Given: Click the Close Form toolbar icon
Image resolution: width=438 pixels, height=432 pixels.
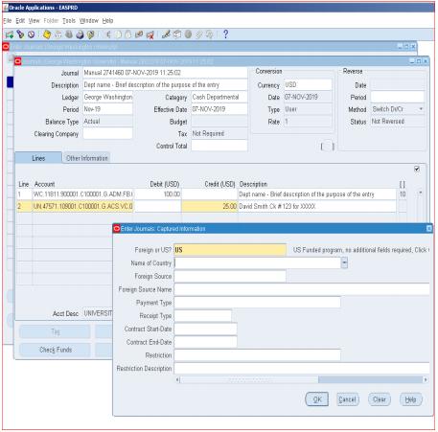Looking at the screenshot, I should pyautogui.click(x=91, y=34).
